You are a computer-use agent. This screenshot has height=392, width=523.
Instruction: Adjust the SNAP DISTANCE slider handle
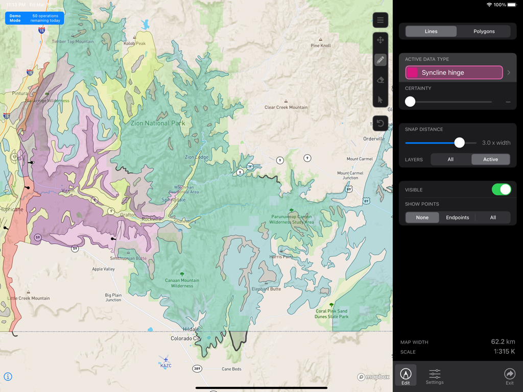[x=460, y=143]
